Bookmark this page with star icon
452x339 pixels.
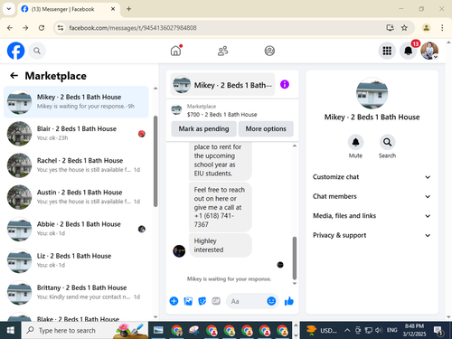coord(404,28)
